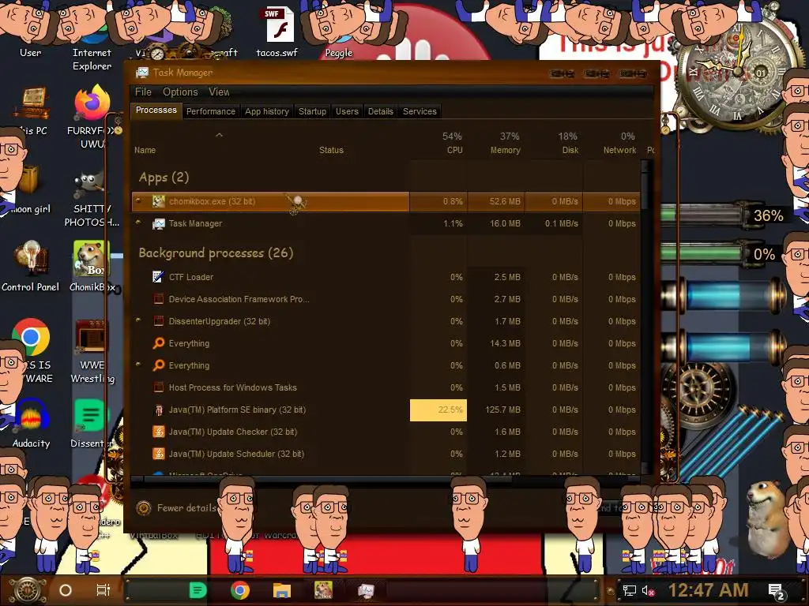
Task: Click the Java(TM) Update Scheduler icon
Action: point(158,454)
